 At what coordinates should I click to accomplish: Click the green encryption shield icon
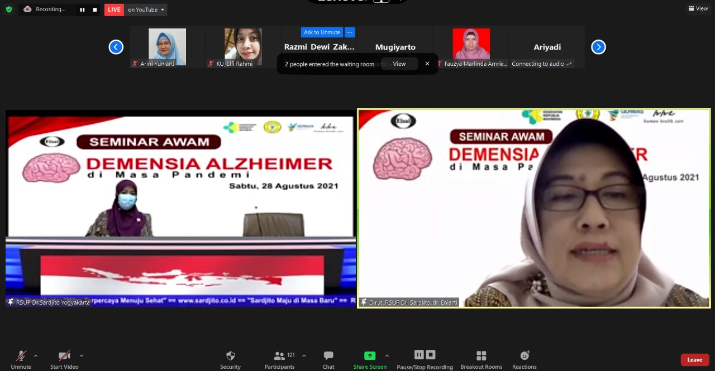point(8,9)
